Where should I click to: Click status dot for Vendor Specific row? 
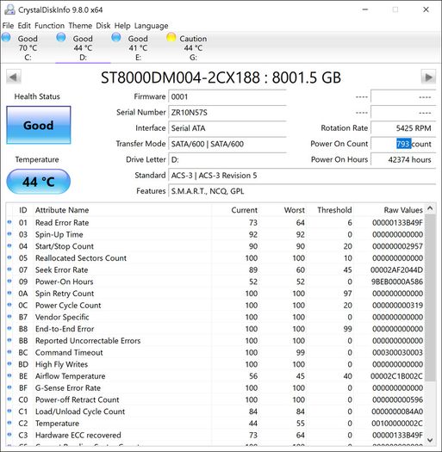tap(9, 317)
